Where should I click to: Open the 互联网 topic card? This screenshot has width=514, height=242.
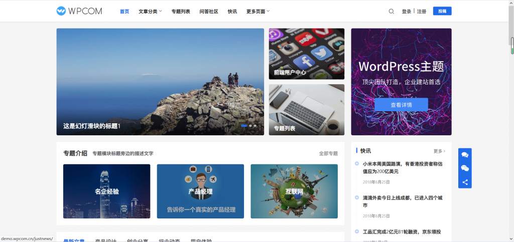294,191
